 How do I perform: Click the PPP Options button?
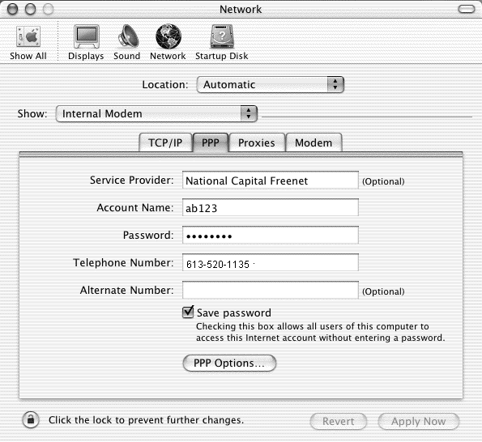coord(229,363)
